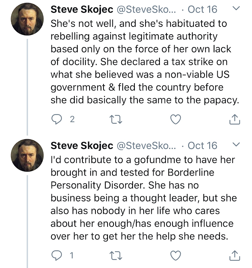
Task: Open the first tweet's dropdown chevron menu
Action: pos(237,8)
